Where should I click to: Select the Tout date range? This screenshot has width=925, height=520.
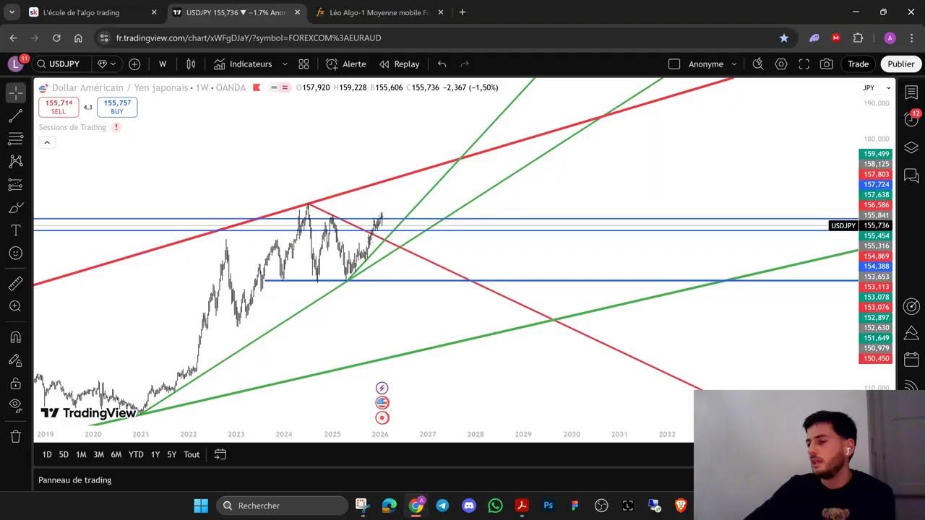click(192, 454)
